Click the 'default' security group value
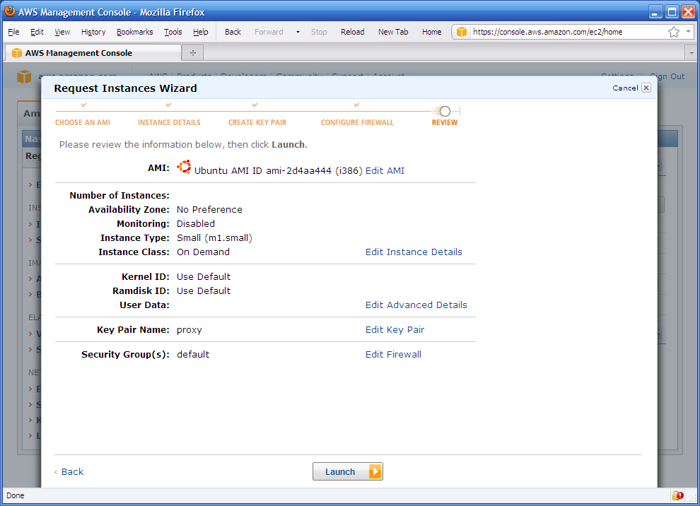Image resolution: width=700 pixels, height=506 pixels. click(x=193, y=354)
